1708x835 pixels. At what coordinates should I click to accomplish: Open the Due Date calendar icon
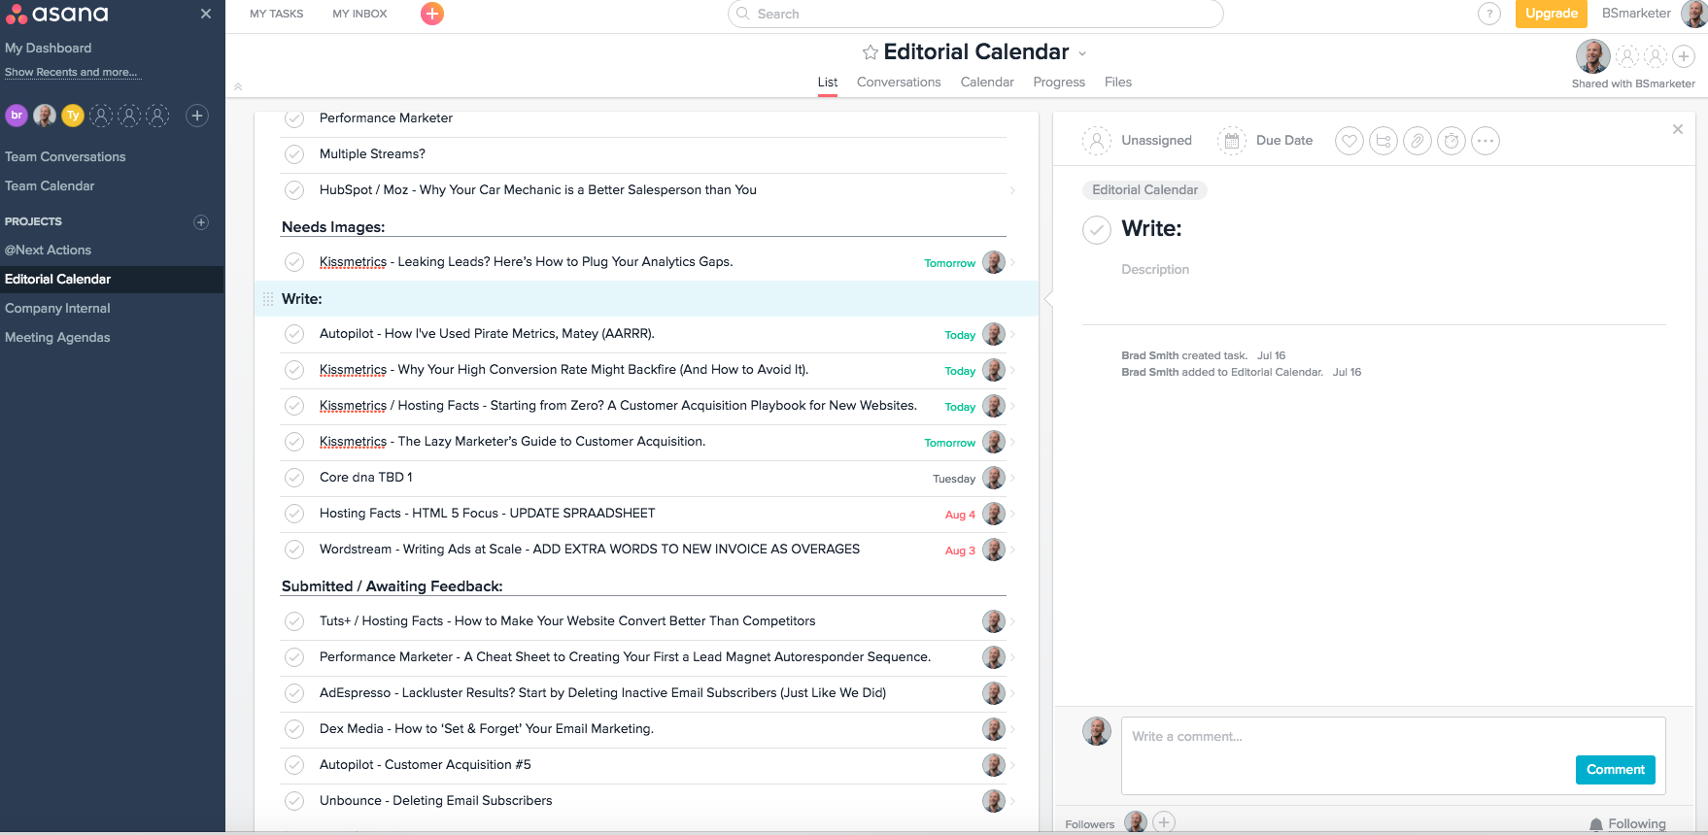[x=1231, y=141]
